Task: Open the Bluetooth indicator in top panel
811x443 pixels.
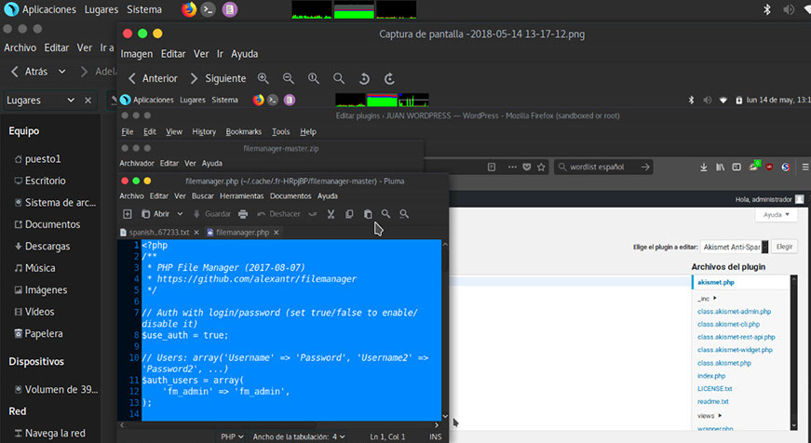Action: (767, 10)
